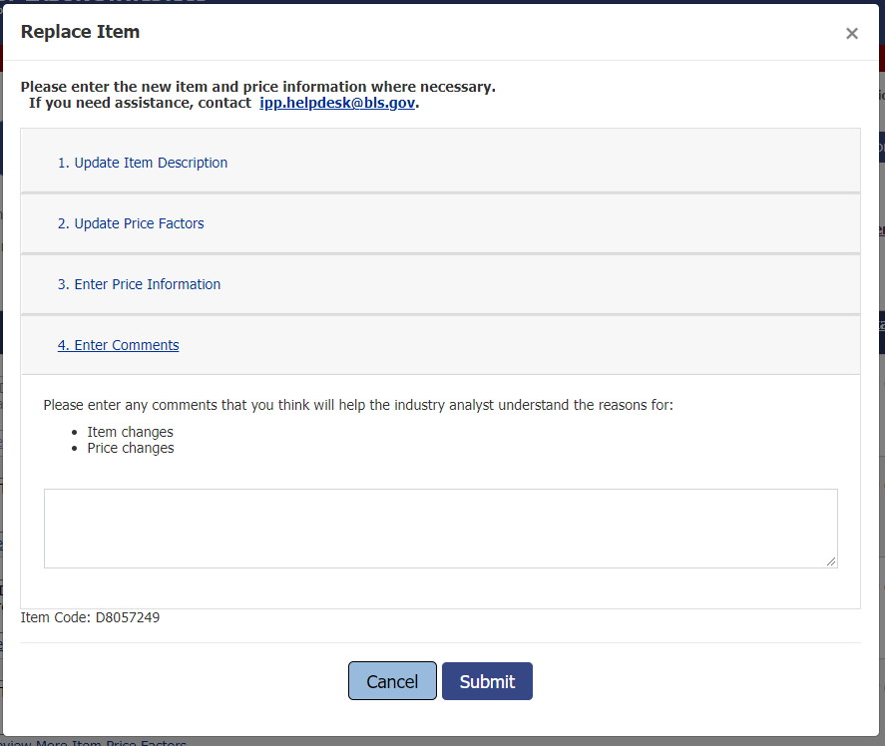Click the ipp.helpdesk@bls.gov email link
This screenshot has width=885, height=746.
point(337,103)
